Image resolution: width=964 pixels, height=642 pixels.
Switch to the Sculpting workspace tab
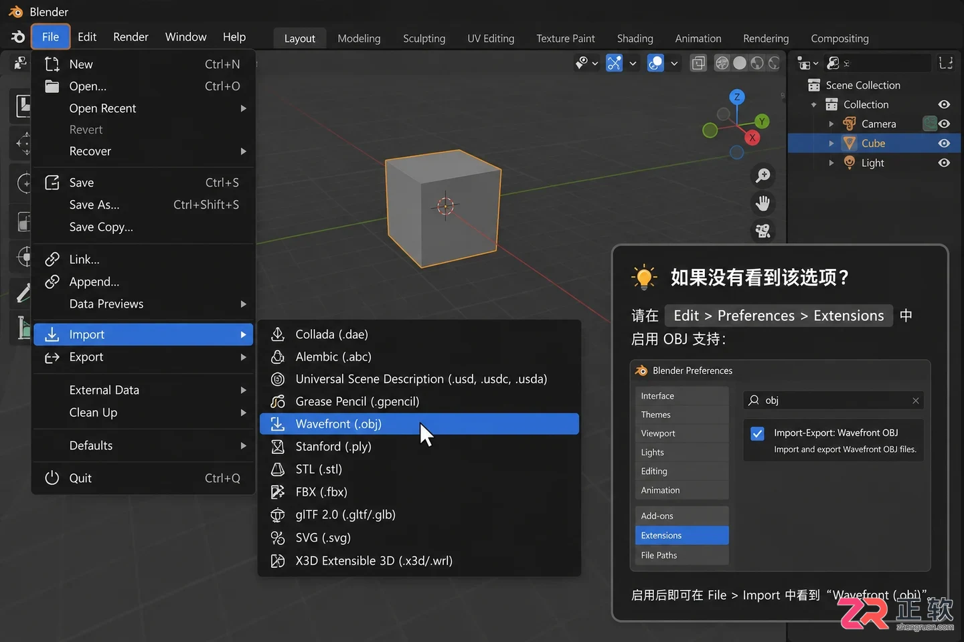click(x=424, y=38)
